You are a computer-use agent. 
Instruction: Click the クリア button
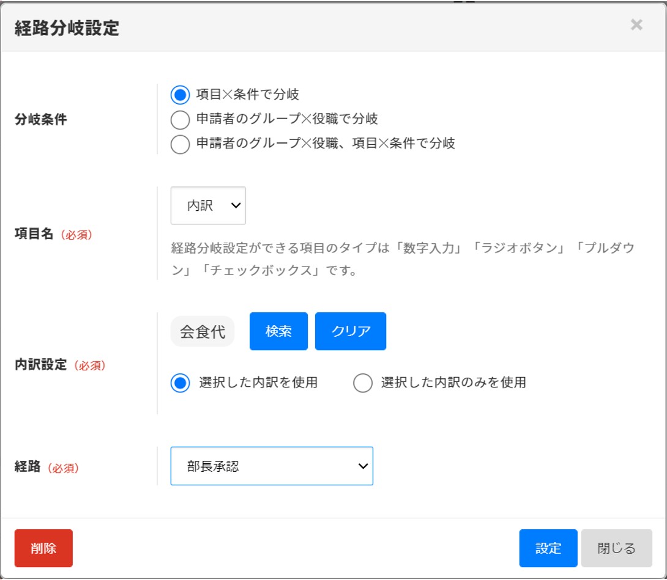[350, 331]
